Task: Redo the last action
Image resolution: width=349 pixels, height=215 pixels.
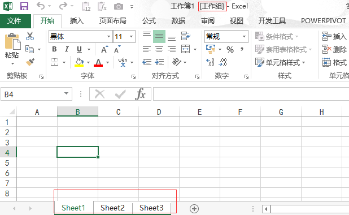Action: coord(63,6)
